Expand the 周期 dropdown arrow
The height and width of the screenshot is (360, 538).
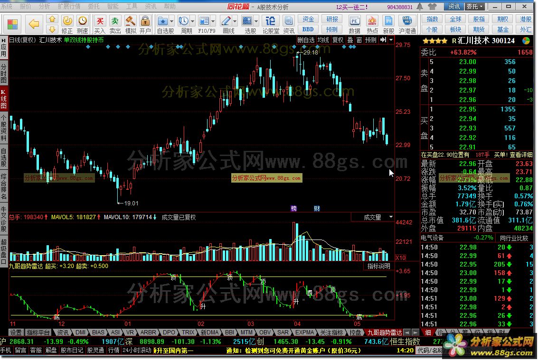(192, 21)
